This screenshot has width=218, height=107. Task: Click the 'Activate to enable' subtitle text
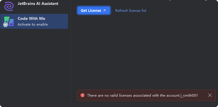(x=33, y=24)
